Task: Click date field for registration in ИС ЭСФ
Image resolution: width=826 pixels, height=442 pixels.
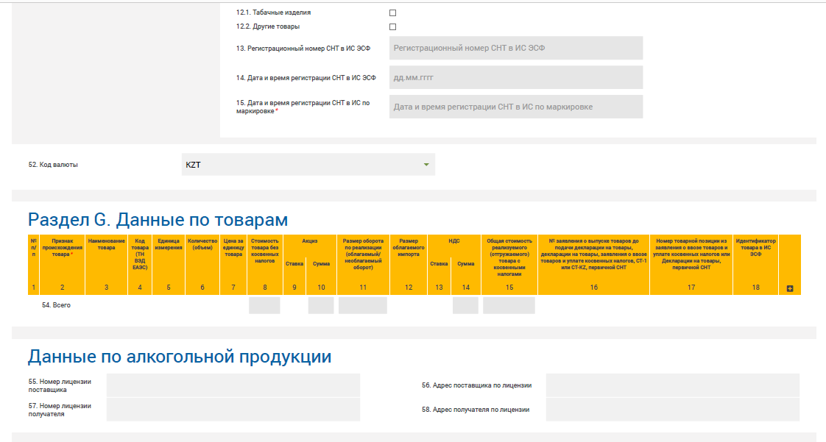Action: (516, 77)
